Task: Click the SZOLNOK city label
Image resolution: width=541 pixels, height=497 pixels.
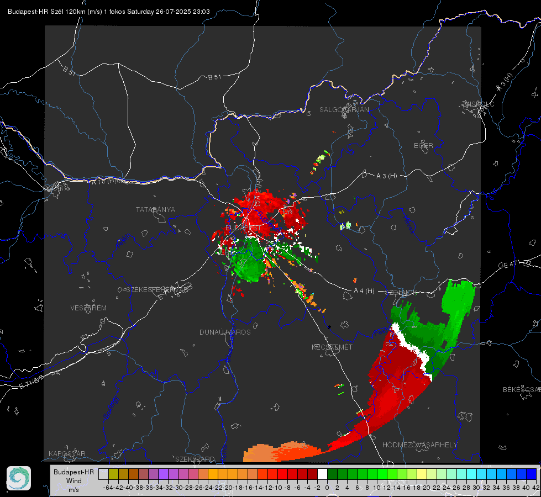Action: coord(402,292)
